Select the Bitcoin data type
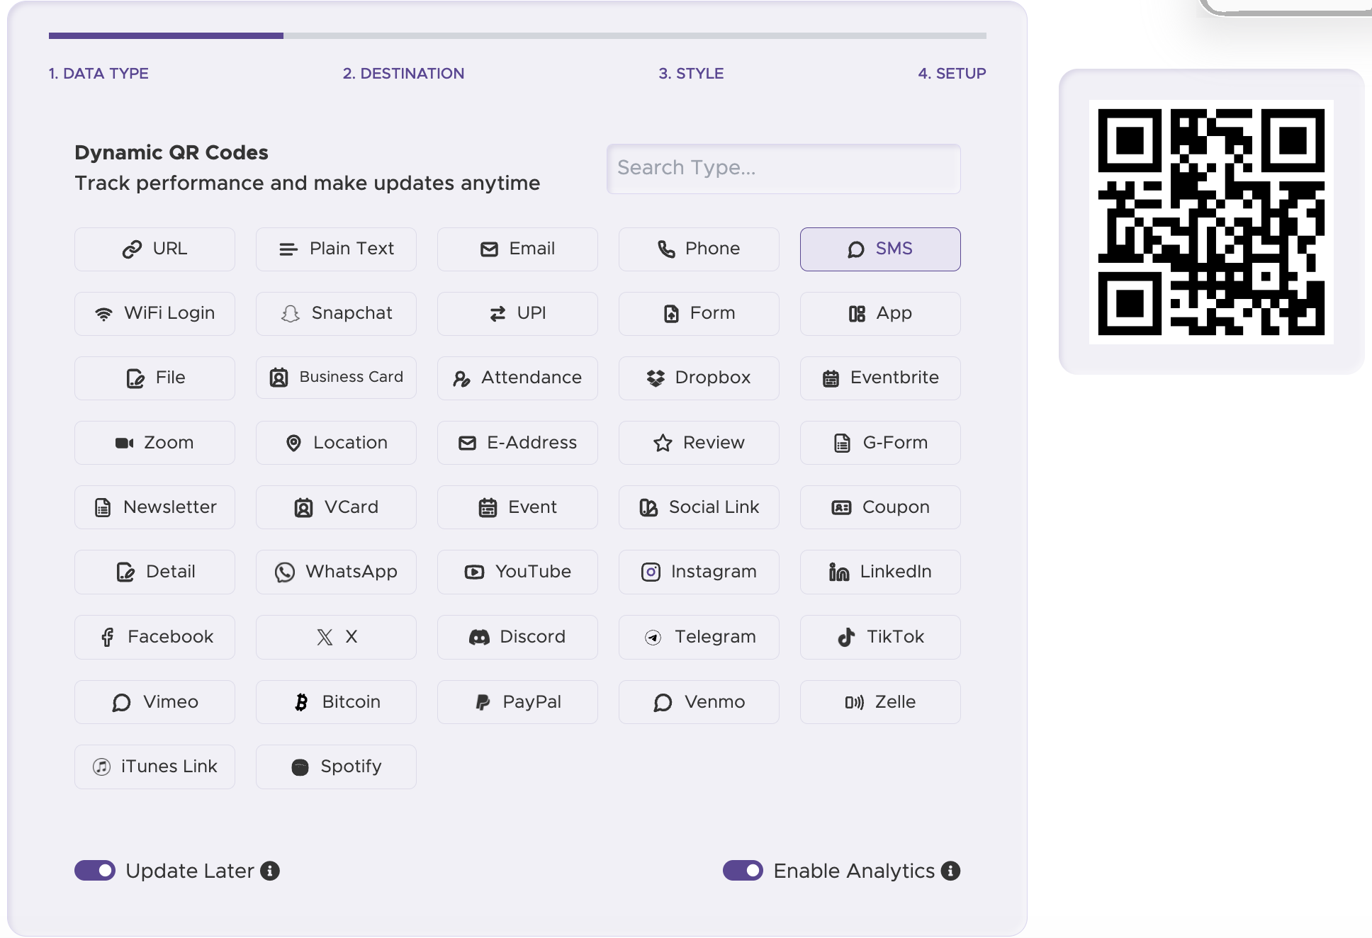Viewport: 1372px width, 938px height. pyautogui.click(x=336, y=702)
